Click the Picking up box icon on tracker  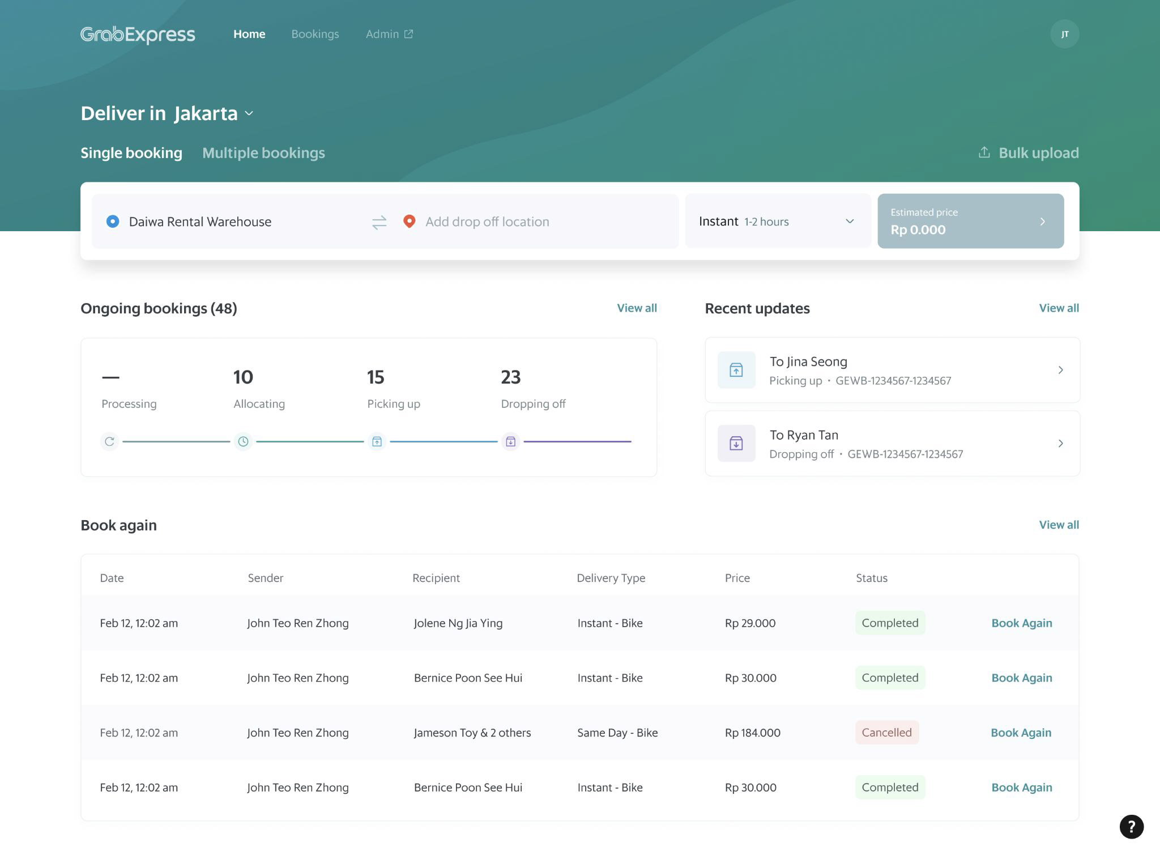377,441
